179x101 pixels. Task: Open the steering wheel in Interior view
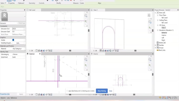pos(150,59)
